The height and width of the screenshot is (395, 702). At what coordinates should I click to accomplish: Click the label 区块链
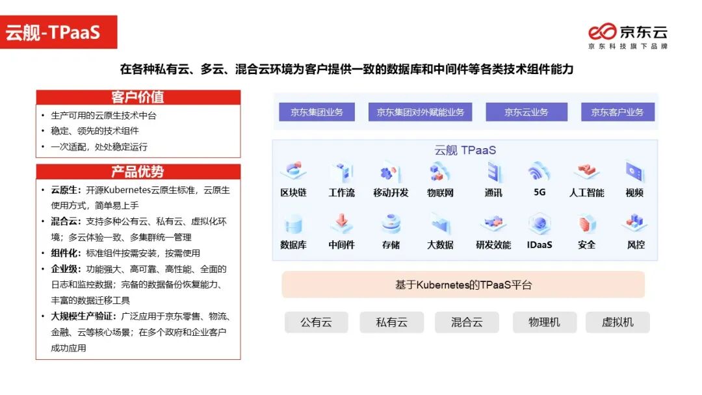(x=293, y=193)
